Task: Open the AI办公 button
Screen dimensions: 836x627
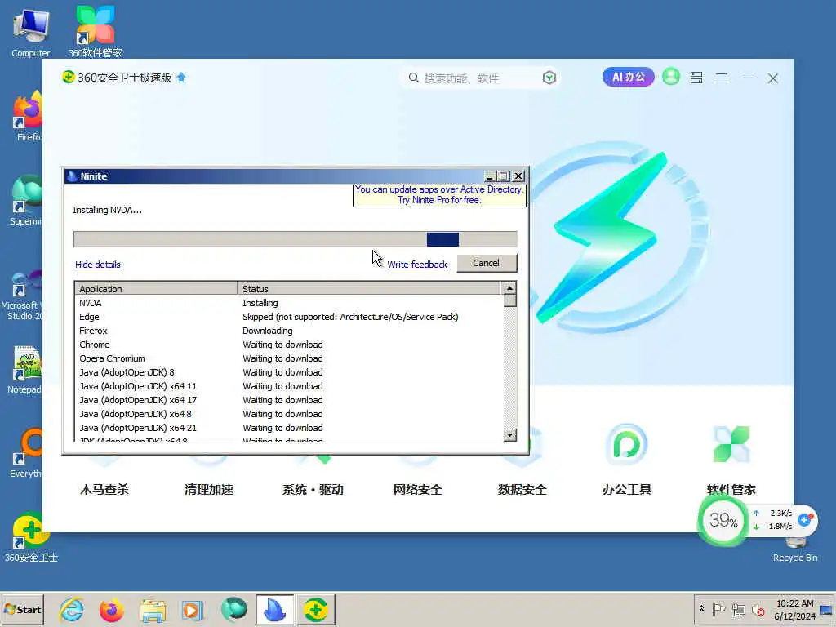Action: 628,77
